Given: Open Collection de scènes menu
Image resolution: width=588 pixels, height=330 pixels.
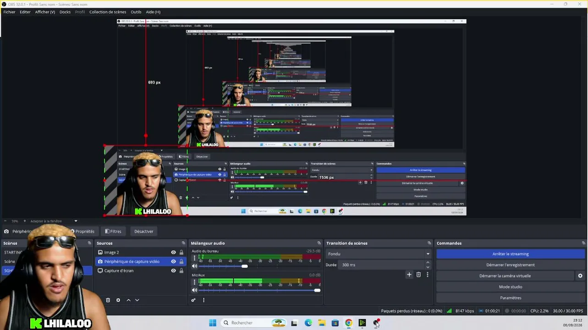Looking at the screenshot, I should [x=108, y=12].
